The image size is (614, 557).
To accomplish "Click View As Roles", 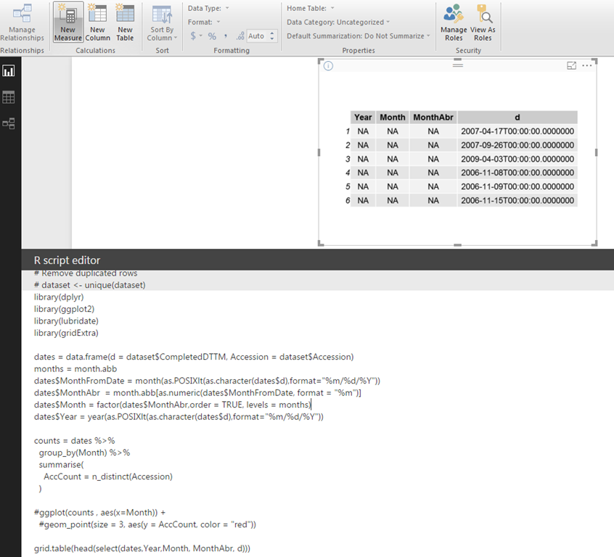I will (483, 22).
